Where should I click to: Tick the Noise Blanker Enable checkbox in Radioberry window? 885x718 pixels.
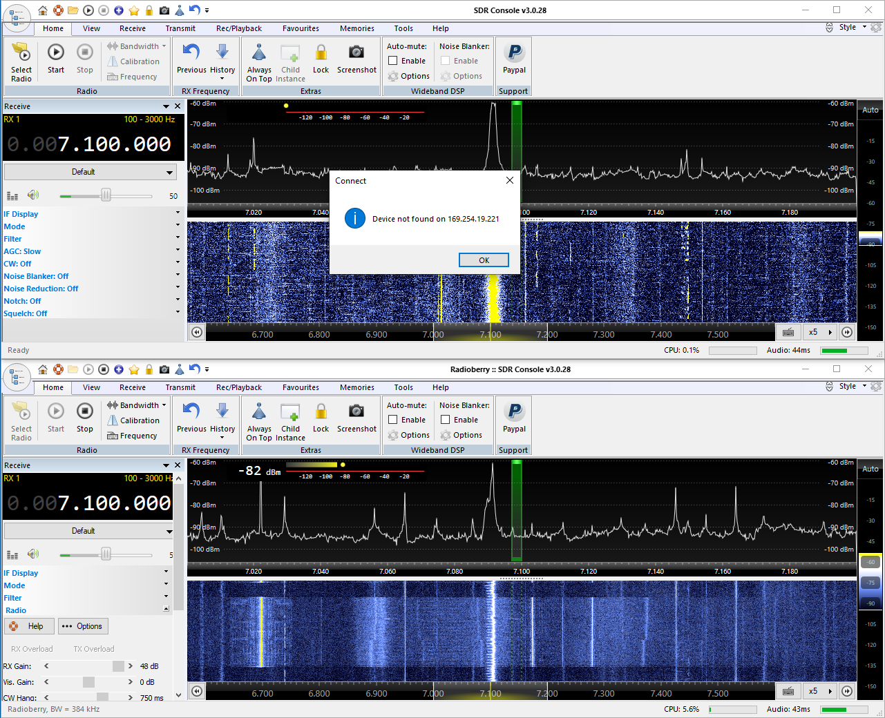446,420
